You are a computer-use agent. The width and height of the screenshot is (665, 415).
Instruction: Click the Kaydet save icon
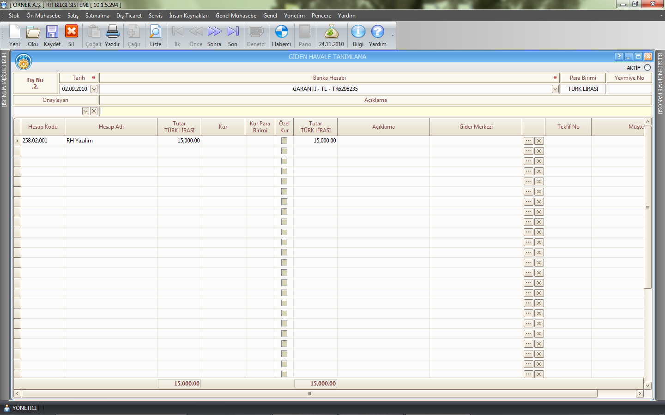pos(52,32)
